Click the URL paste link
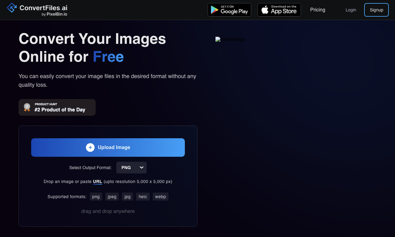 (x=98, y=181)
